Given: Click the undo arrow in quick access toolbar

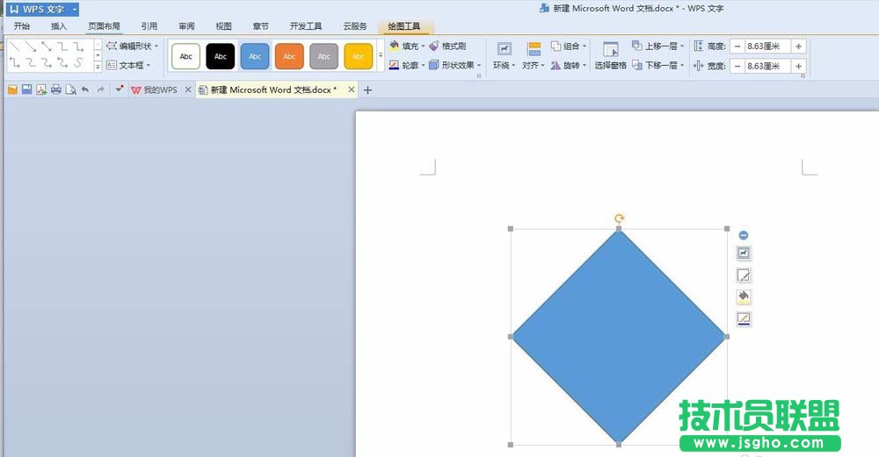Looking at the screenshot, I should coord(84,89).
